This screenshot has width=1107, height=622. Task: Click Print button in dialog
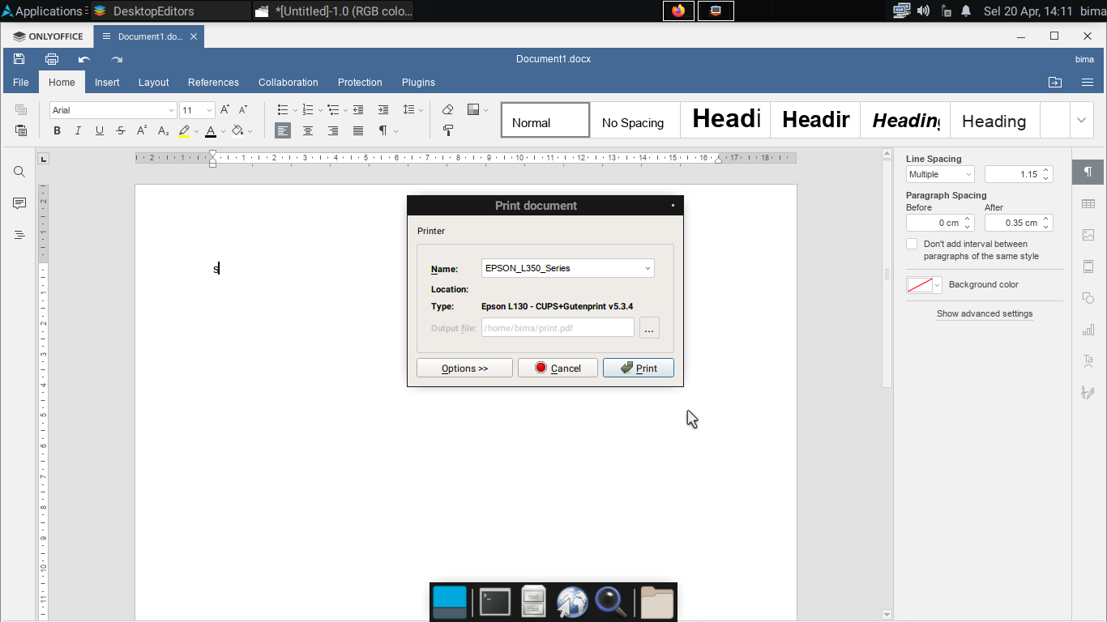(639, 368)
